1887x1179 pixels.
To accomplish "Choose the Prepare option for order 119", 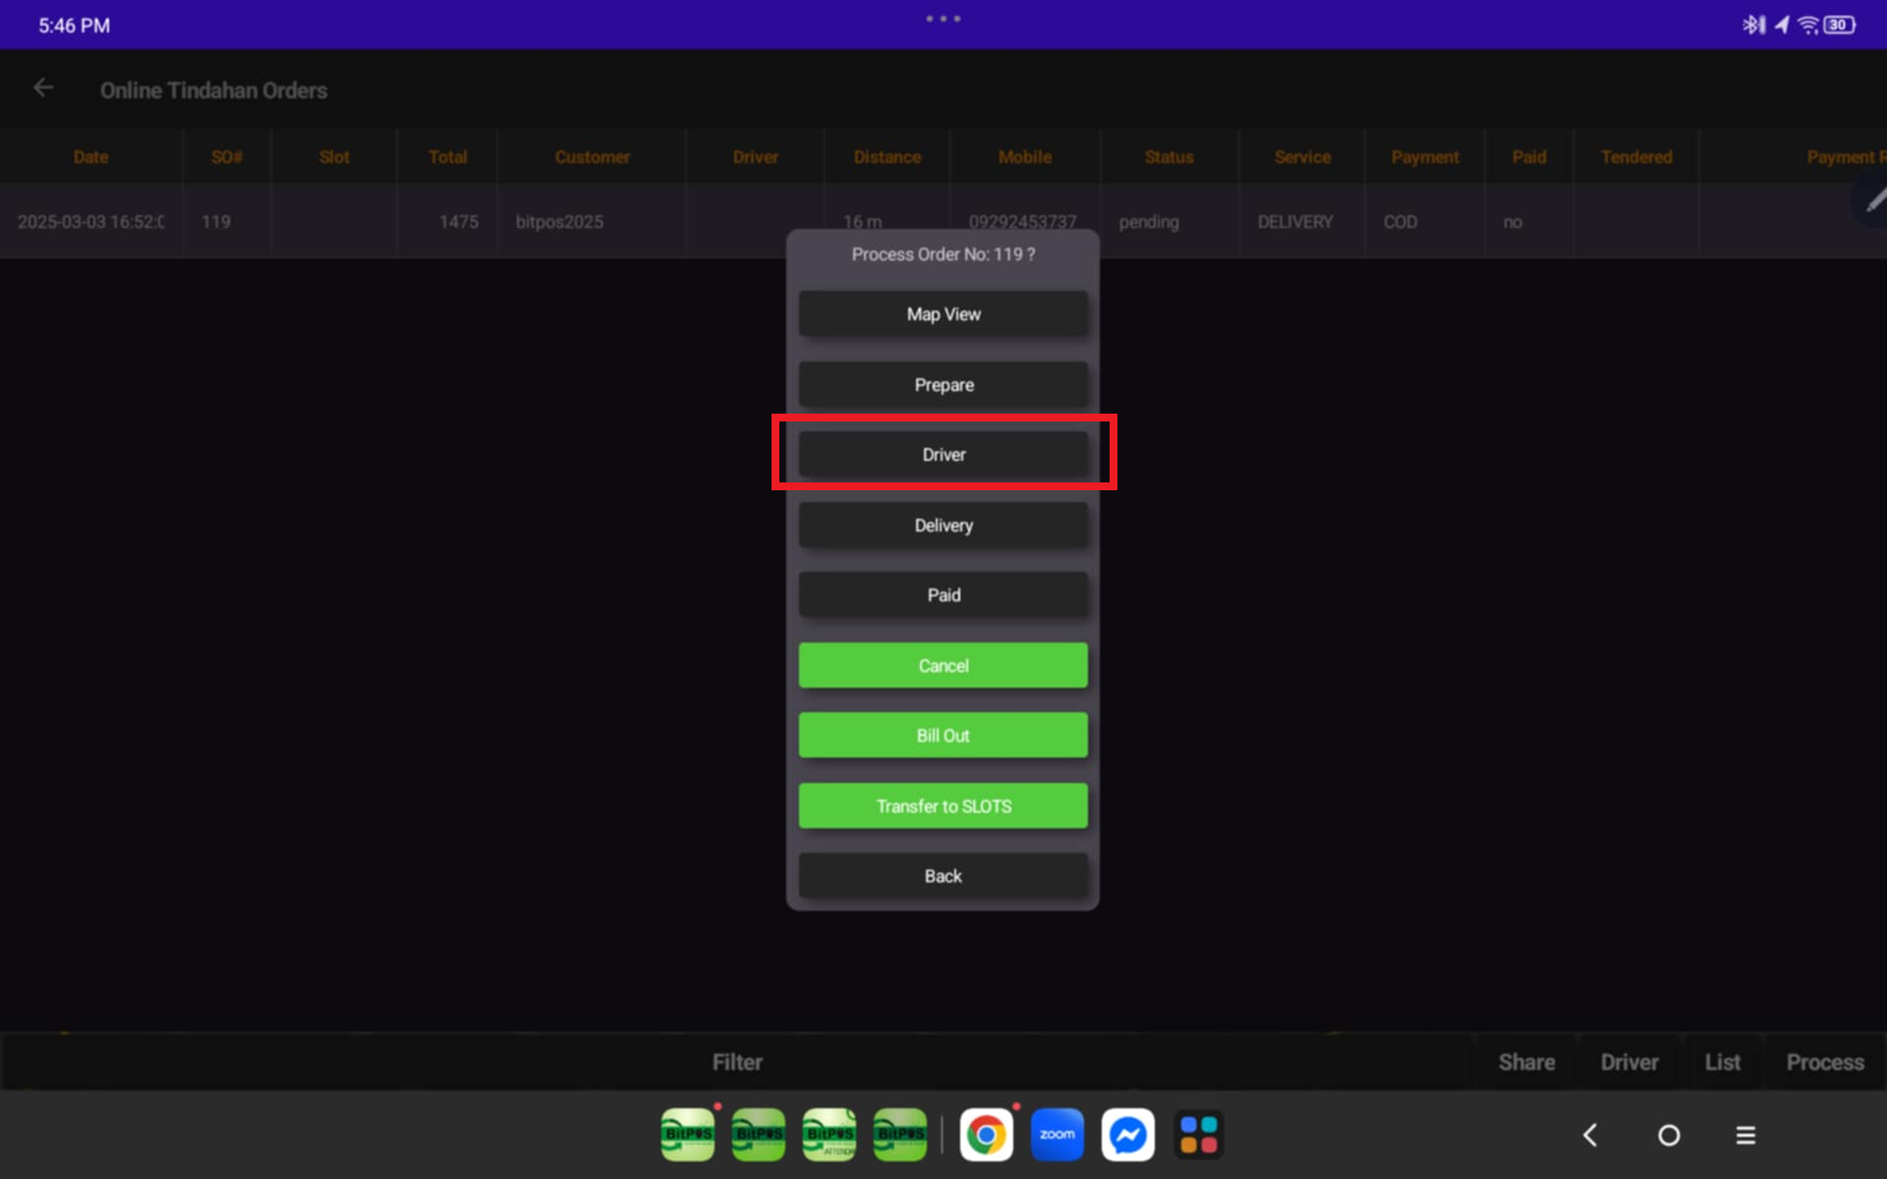I will 943,385.
